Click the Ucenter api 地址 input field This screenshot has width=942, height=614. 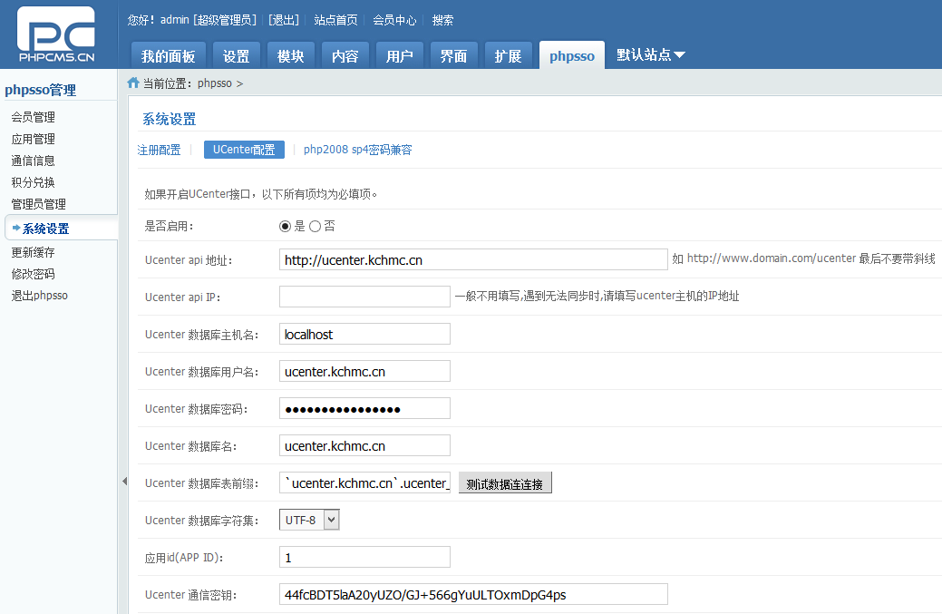click(x=472, y=260)
